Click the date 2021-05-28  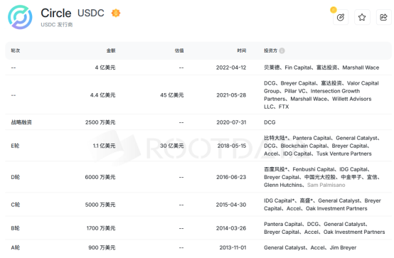pyautogui.click(x=231, y=95)
